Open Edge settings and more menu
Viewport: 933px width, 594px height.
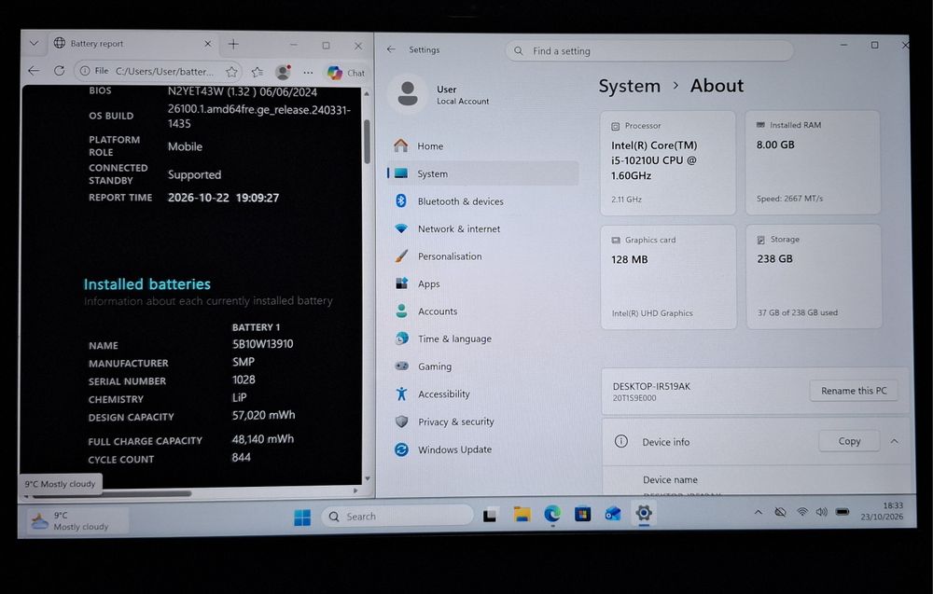pos(308,73)
